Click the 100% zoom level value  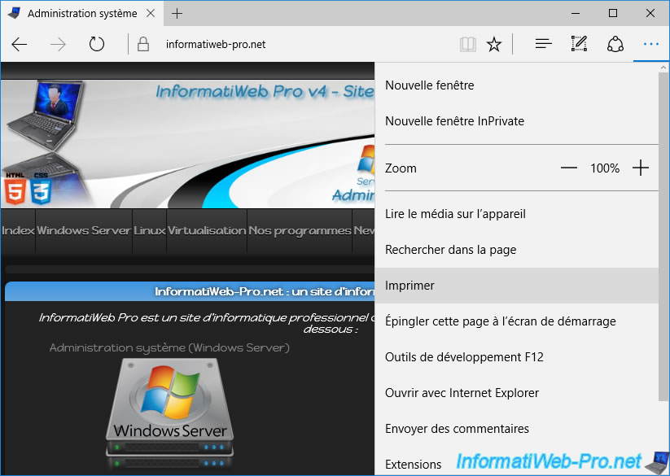point(605,168)
